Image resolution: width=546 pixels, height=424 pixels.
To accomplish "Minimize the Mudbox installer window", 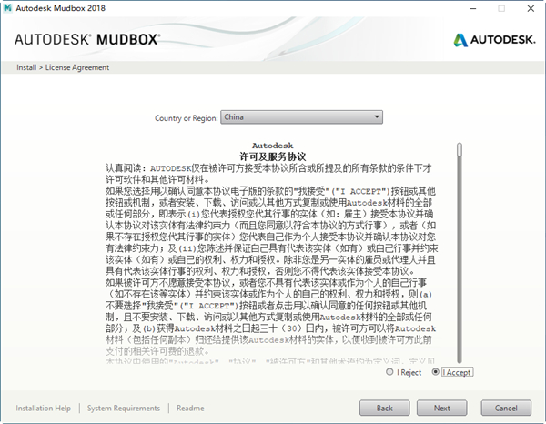I will point(473,8).
